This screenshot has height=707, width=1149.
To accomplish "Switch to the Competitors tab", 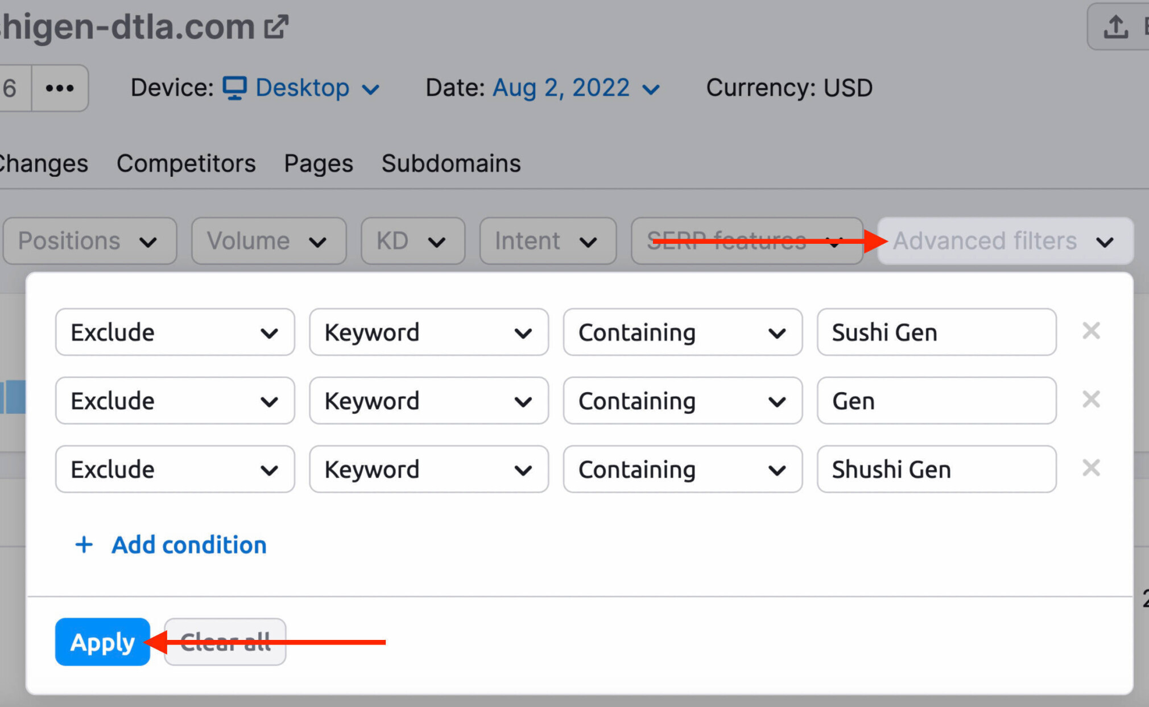I will (x=186, y=164).
